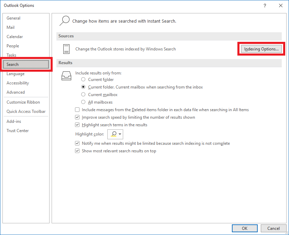Open the Advanced options category
This screenshot has height=235, width=289.
point(26,92)
